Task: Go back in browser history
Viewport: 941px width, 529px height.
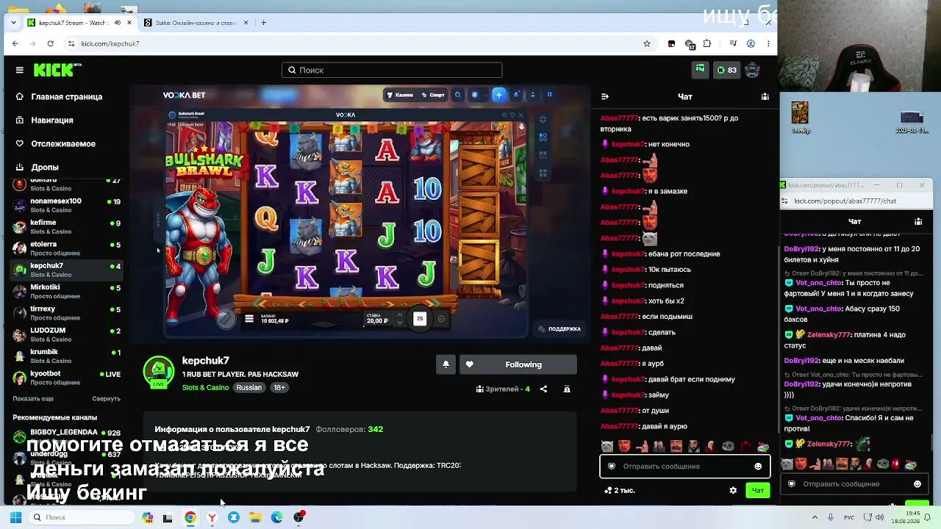Action: point(15,43)
